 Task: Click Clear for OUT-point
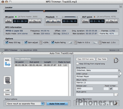coord(85,21)
